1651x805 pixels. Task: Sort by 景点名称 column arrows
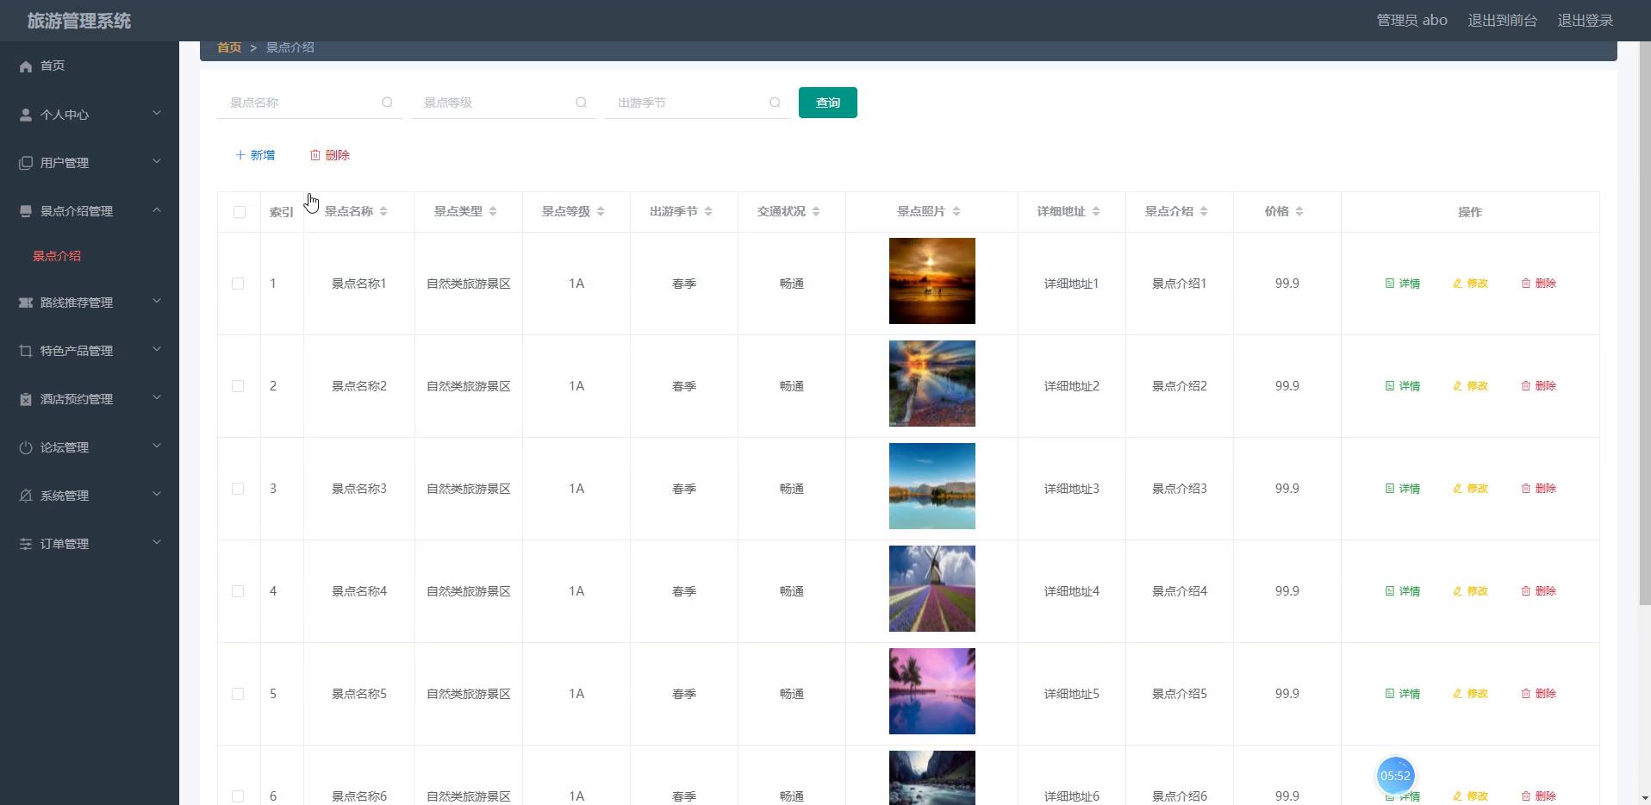tap(383, 211)
